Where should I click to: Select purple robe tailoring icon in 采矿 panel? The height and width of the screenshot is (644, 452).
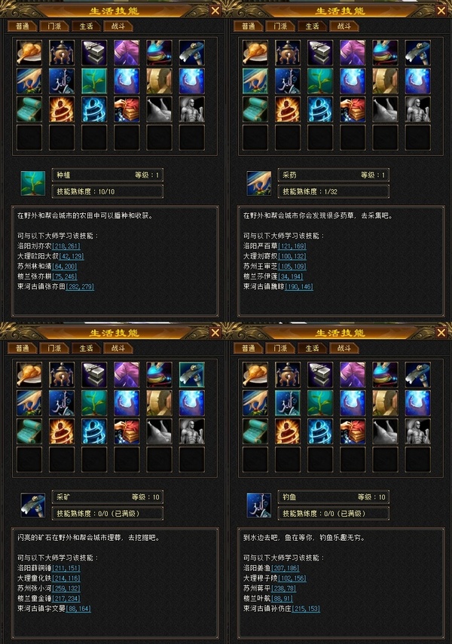pos(127,374)
